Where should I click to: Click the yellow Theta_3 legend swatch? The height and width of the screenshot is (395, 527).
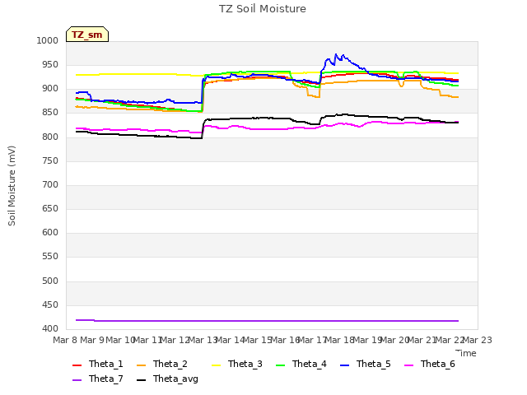[x=216, y=365]
